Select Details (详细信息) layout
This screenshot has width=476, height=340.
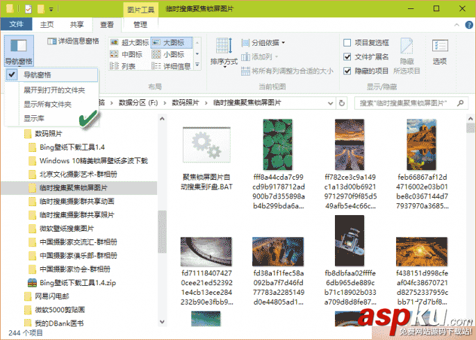[171, 66]
